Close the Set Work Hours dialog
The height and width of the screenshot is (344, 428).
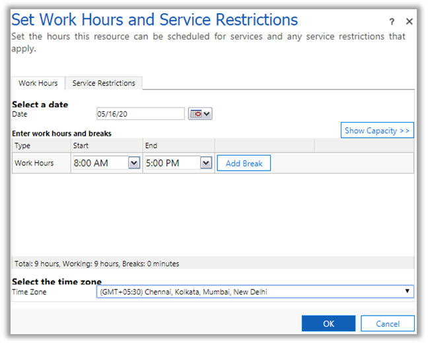409,22
